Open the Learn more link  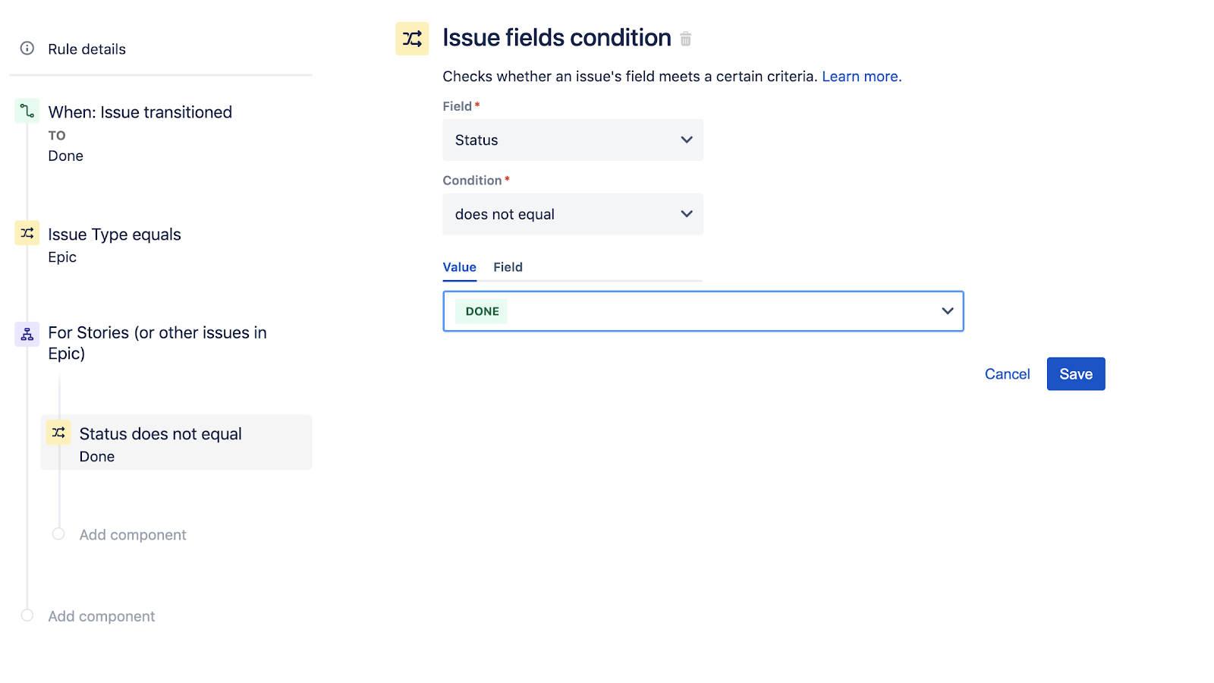click(860, 76)
